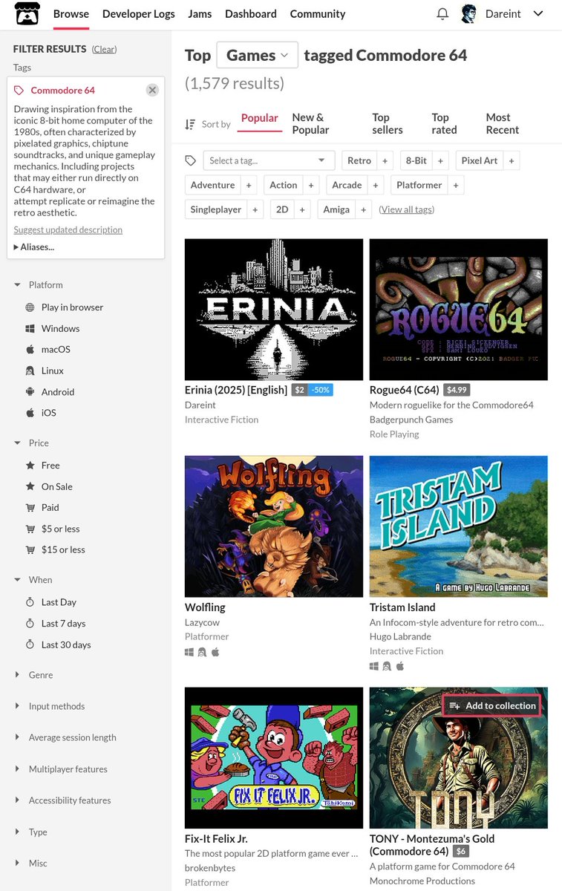Click the itch.io logo icon
This screenshot has height=891, width=562.
pyautogui.click(x=27, y=14)
